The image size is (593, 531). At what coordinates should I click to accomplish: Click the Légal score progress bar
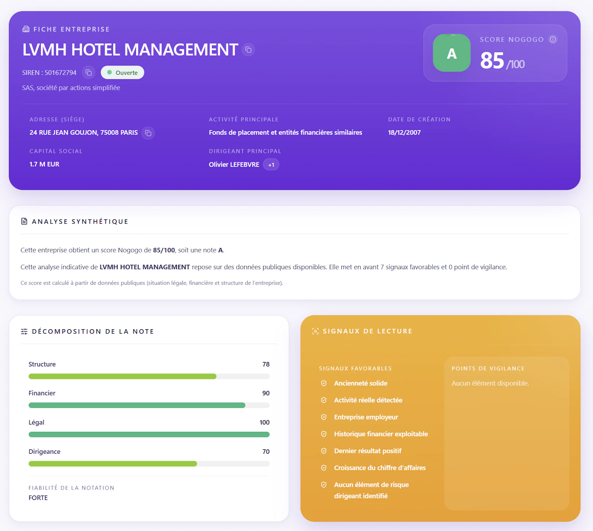(149, 435)
